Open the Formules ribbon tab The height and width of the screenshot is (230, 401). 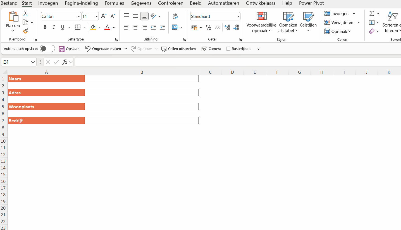[114, 3]
